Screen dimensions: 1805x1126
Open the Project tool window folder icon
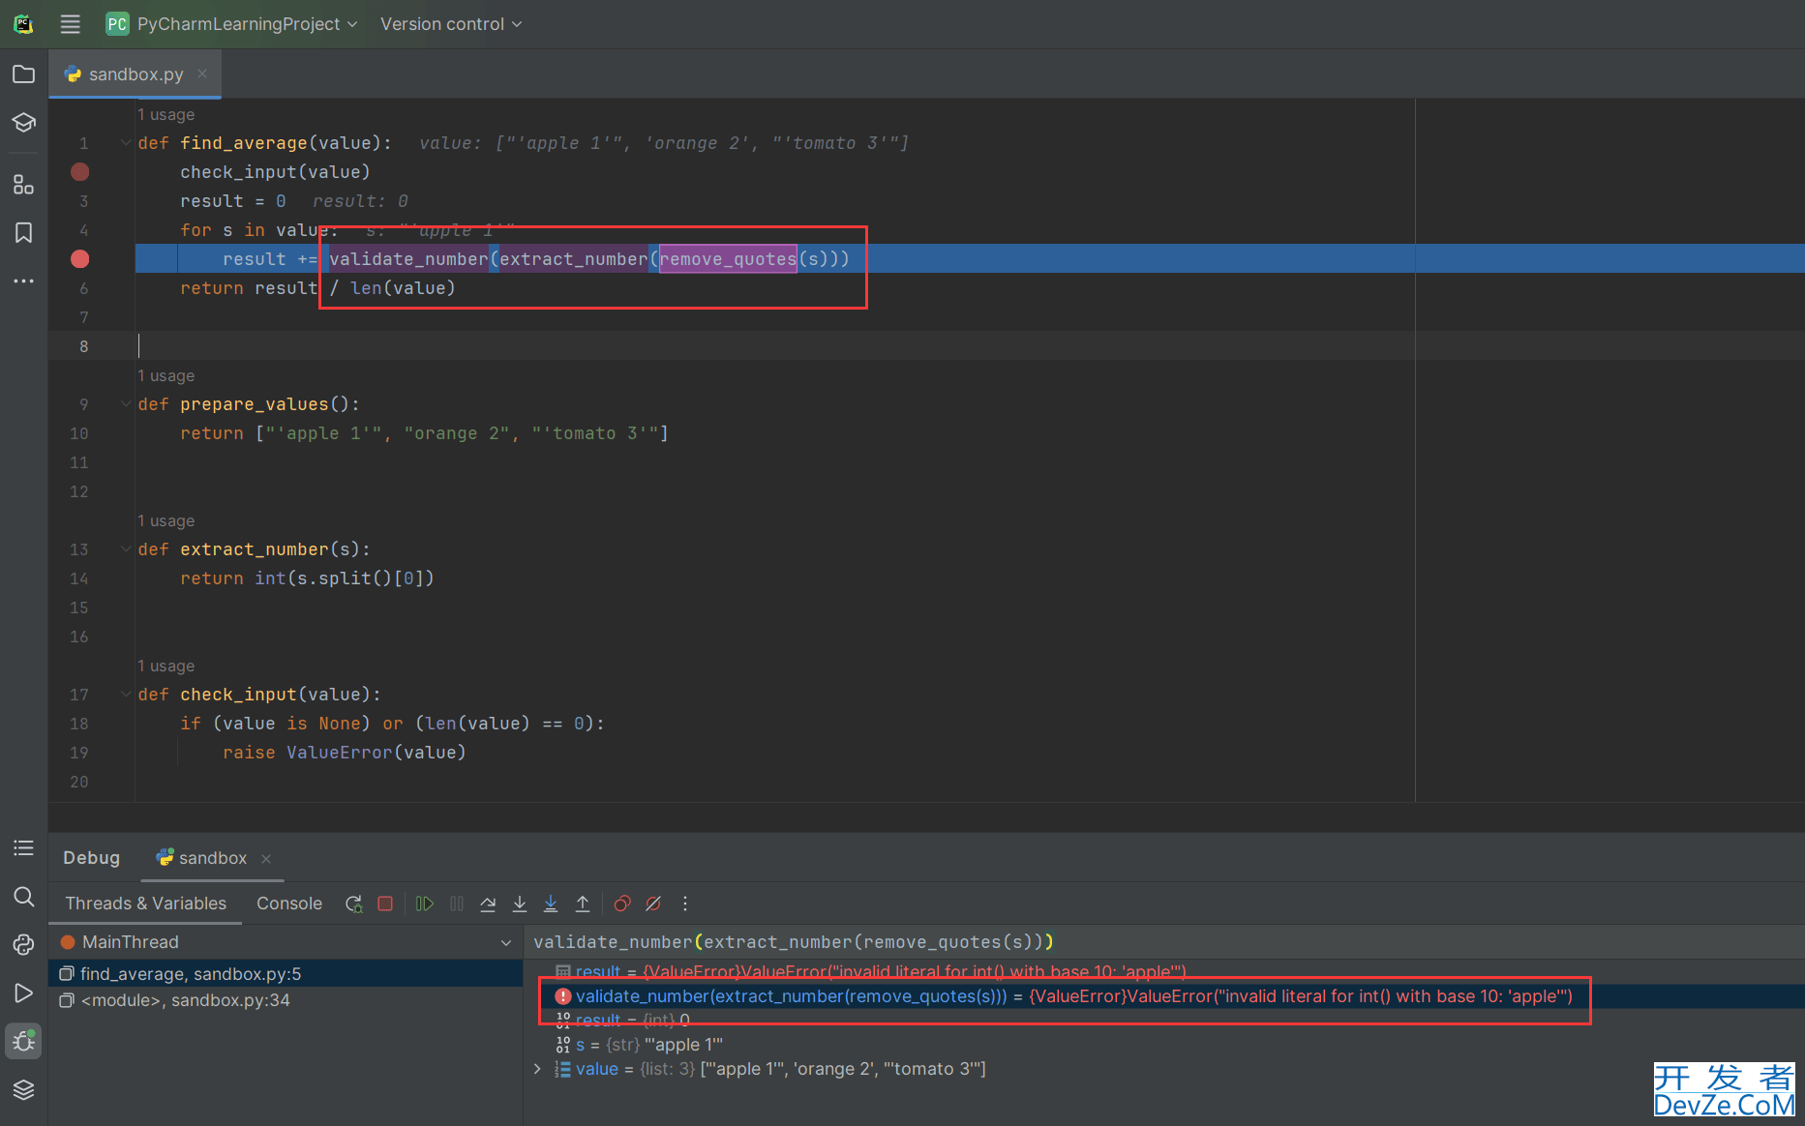click(x=24, y=74)
